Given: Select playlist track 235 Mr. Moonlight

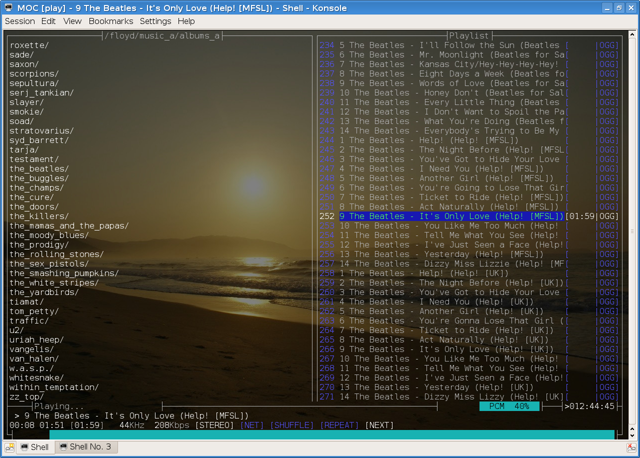Looking at the screenshot, I should click(x=469, y=54).
